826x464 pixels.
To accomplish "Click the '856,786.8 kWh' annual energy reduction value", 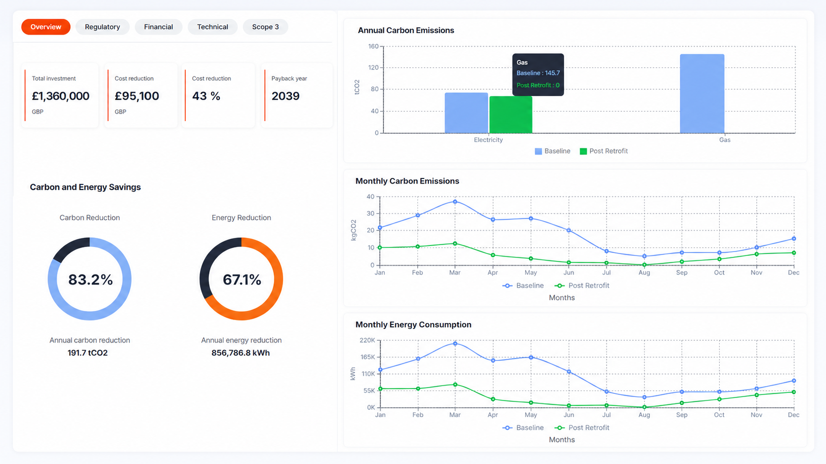I will tap(241, 353).
